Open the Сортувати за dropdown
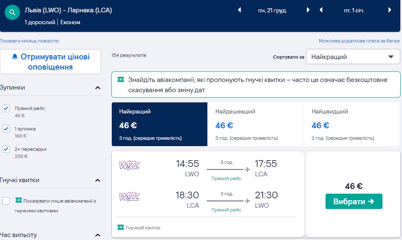 [353, 57]
